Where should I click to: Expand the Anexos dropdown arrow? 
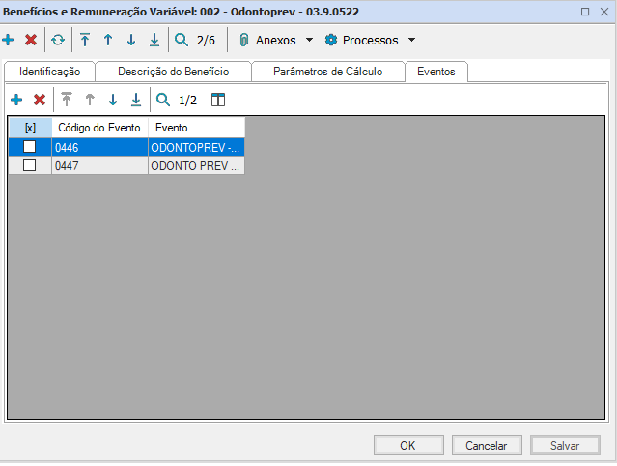click(309, 41)
